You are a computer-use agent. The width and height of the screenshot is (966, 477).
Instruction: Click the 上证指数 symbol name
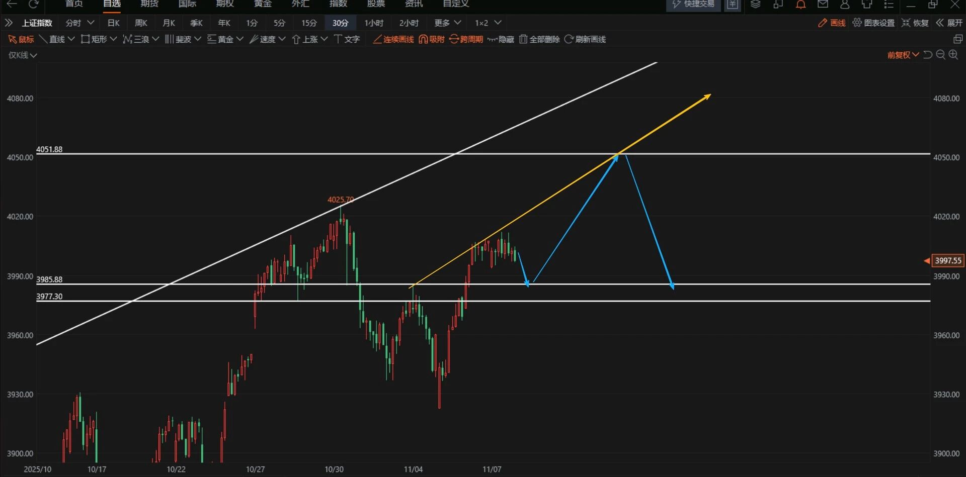tap(37, 23)
